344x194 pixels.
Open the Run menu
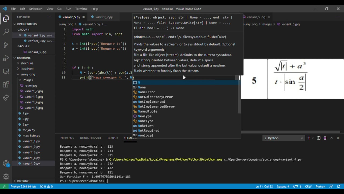(x=68, y=9)
